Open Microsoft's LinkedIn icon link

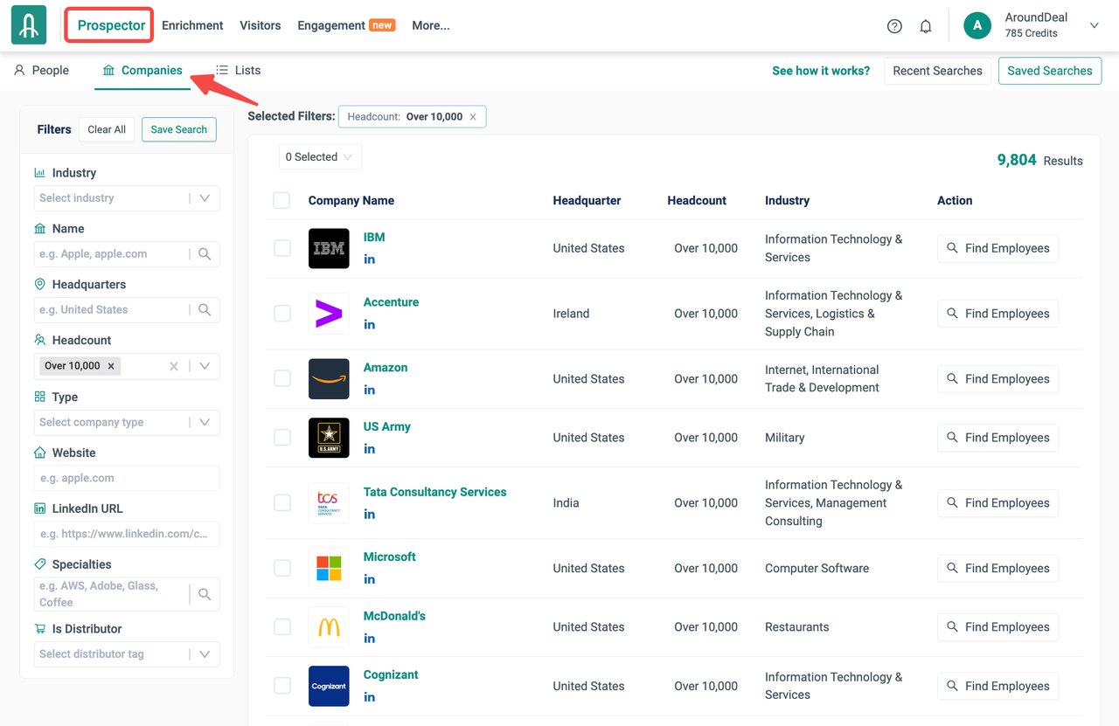370,579
